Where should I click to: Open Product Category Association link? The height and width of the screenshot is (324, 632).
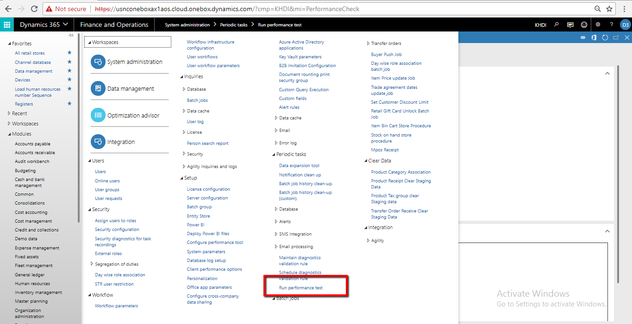pos(400,172)
